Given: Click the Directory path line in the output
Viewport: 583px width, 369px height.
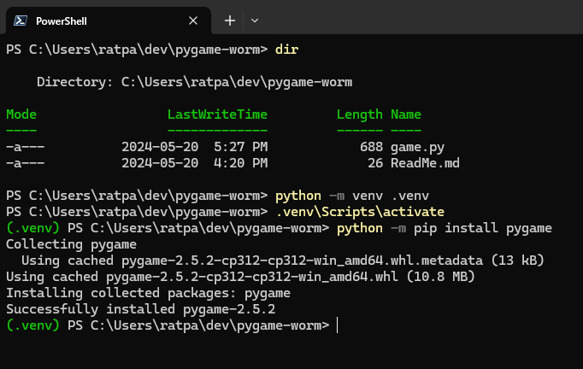Looking at the screenshot, I should 194,82.
